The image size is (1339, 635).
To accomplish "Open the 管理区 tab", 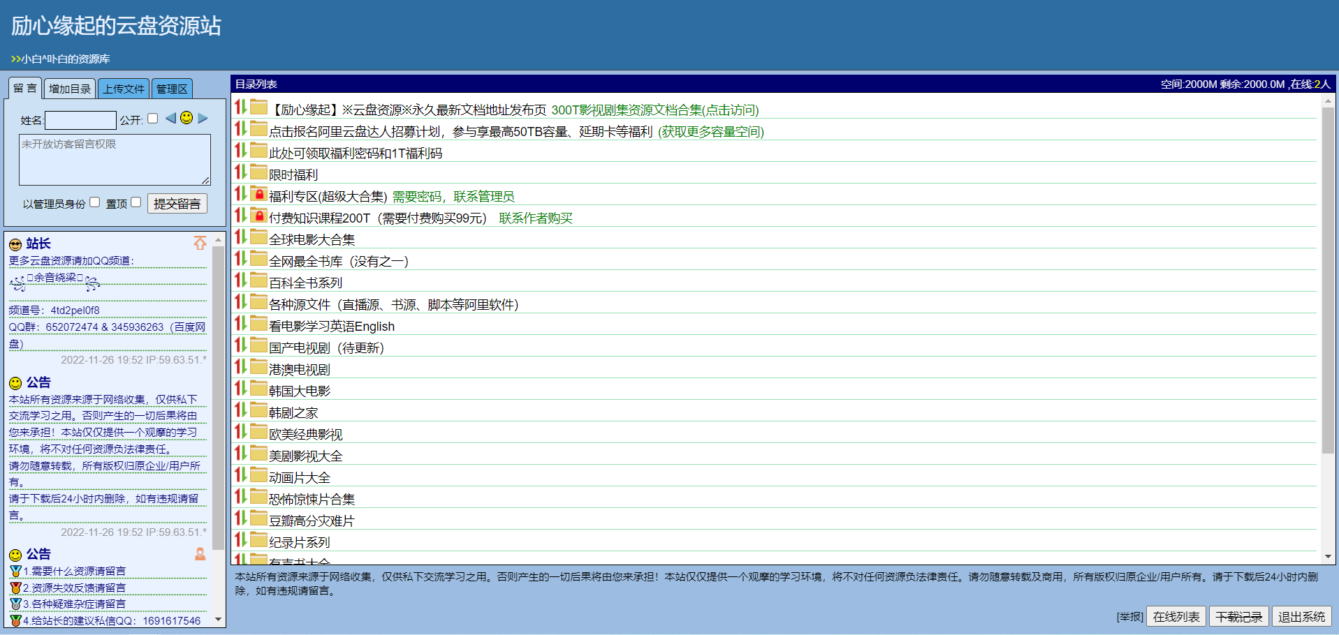I will pyautogui.click(x=172, y=89).
